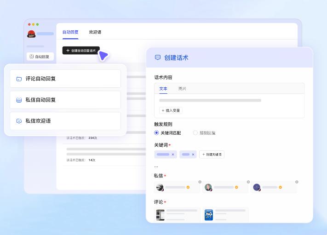The image size is (327, 235).
Task: Click the 234次 trigger count text
Action: [x=93, y=138]
